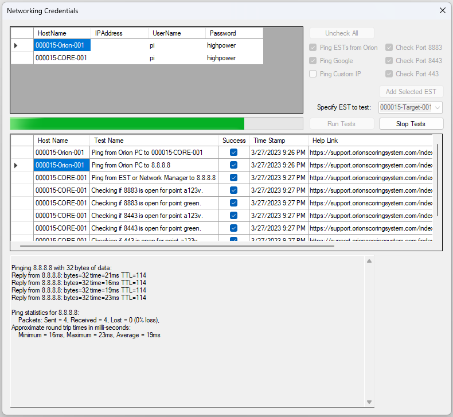This screenshot has height=417, width=453.
Task: Toggle Success checkbox for Ping to 000015-CORE-001
Action: (233, 153)
